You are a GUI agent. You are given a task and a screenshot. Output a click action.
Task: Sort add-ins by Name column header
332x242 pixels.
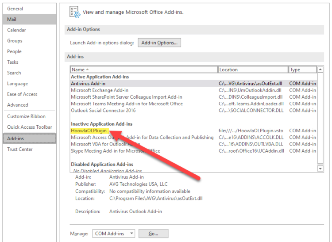[x=143, y=69]
